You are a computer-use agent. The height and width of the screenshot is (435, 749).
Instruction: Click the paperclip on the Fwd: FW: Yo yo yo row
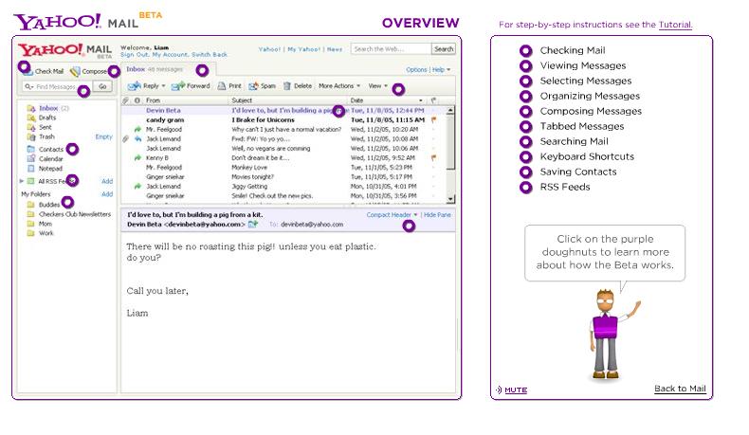click(126, 139)
